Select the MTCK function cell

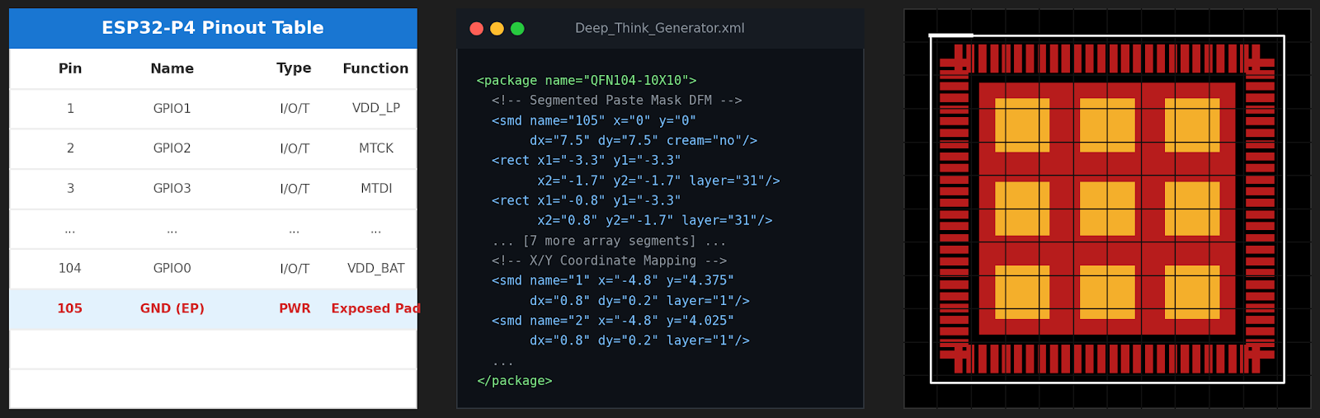pos(376,148)
